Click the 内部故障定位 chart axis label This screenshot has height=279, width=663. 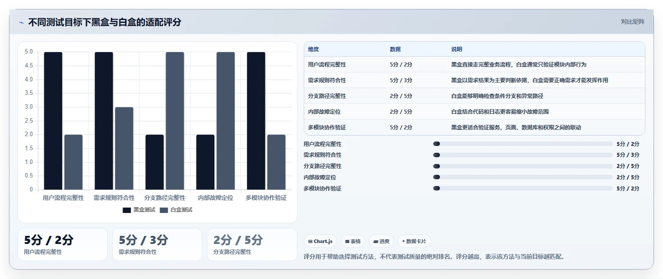click(x=215, y=198)
